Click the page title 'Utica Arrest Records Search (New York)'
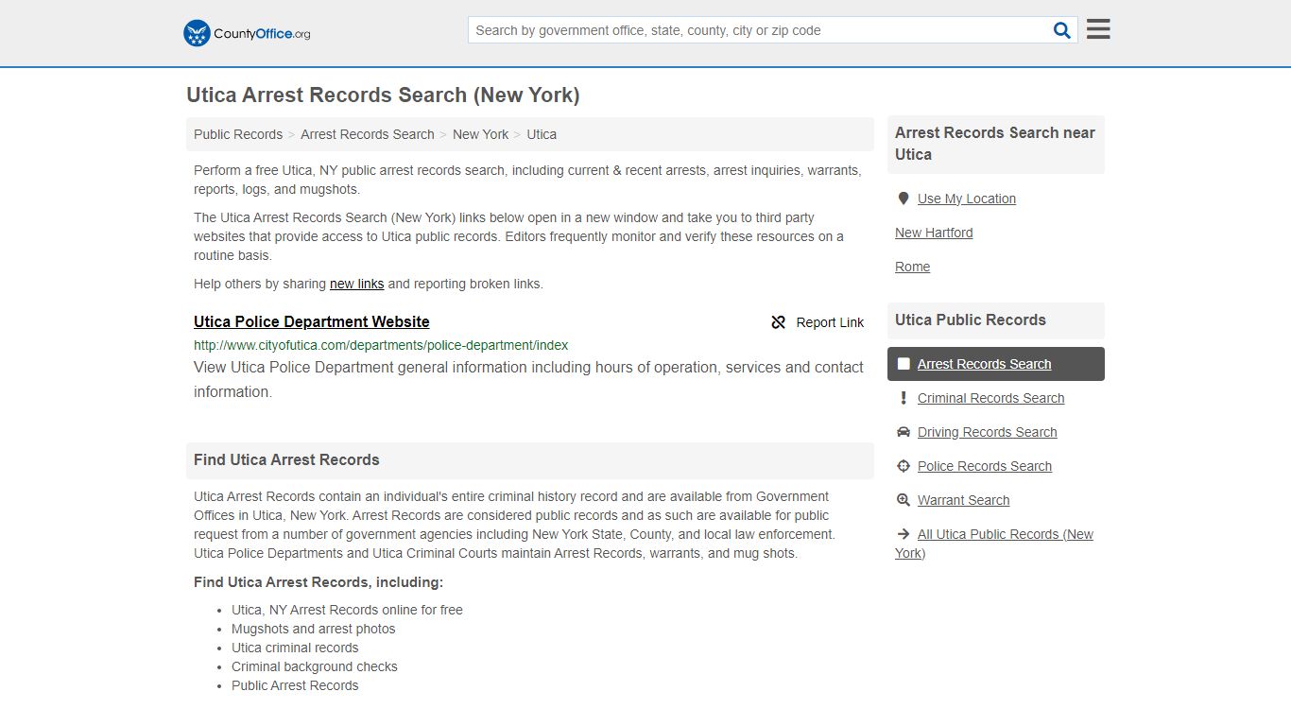 [x=383, y=95]
